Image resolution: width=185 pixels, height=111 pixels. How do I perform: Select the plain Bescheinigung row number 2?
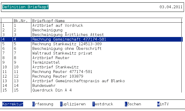click(92, 30)
